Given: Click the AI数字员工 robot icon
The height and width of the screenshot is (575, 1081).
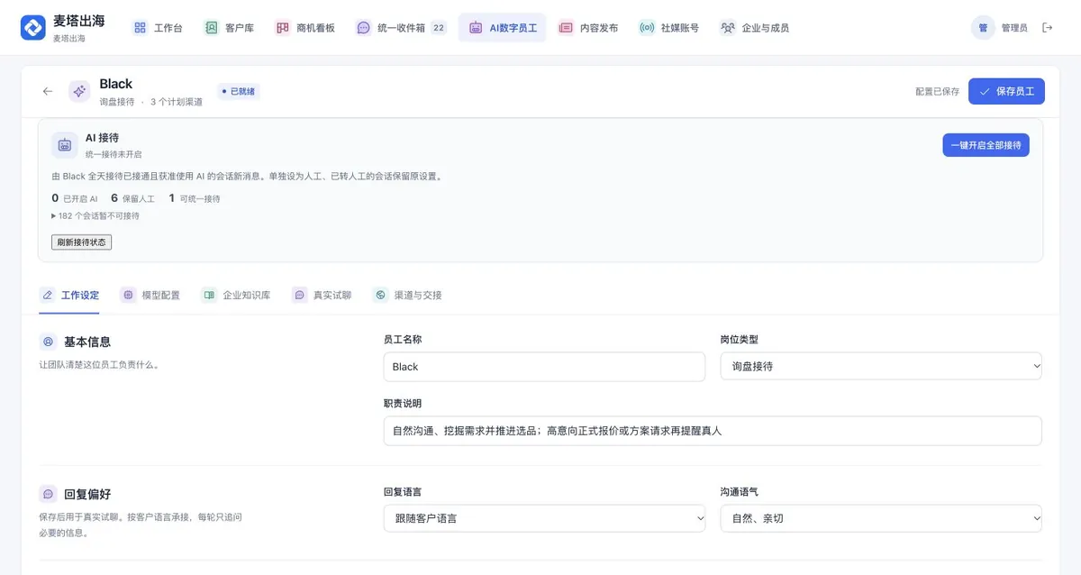Looking at the screenshot, I should (476, 28).
